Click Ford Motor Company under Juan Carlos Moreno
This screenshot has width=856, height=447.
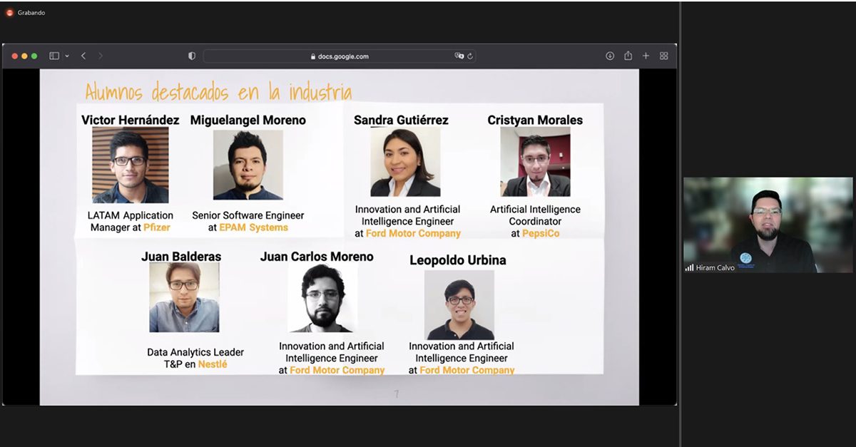(x=337, y=370)
